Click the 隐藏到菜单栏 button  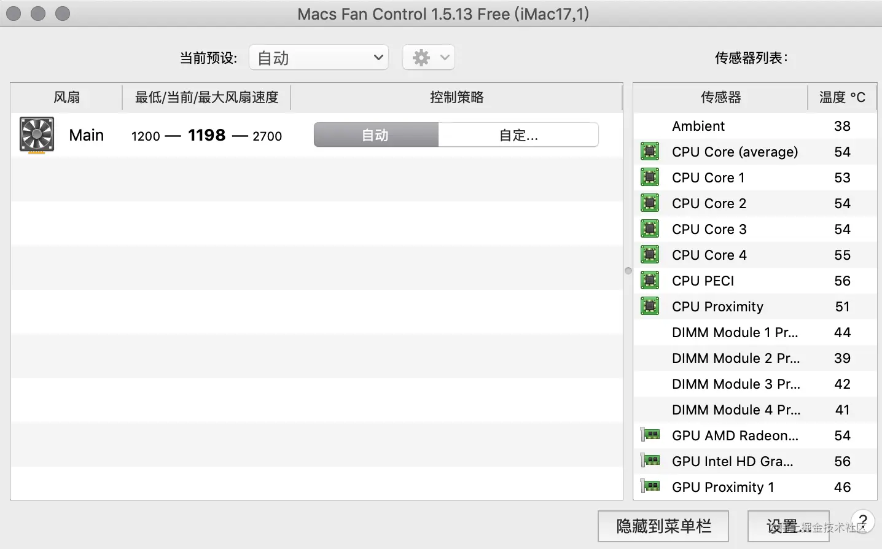(x=663, y=526)
